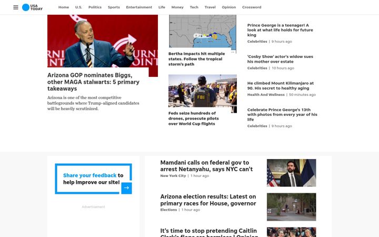Go to the Home nav item
Image resolution: width=379 pixels, height=237 pixels.
point(64,7)
